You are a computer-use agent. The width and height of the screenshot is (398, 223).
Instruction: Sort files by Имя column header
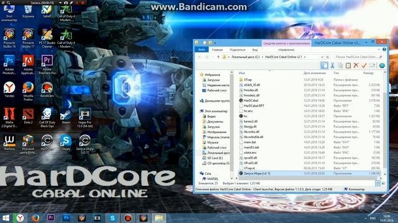242,73
